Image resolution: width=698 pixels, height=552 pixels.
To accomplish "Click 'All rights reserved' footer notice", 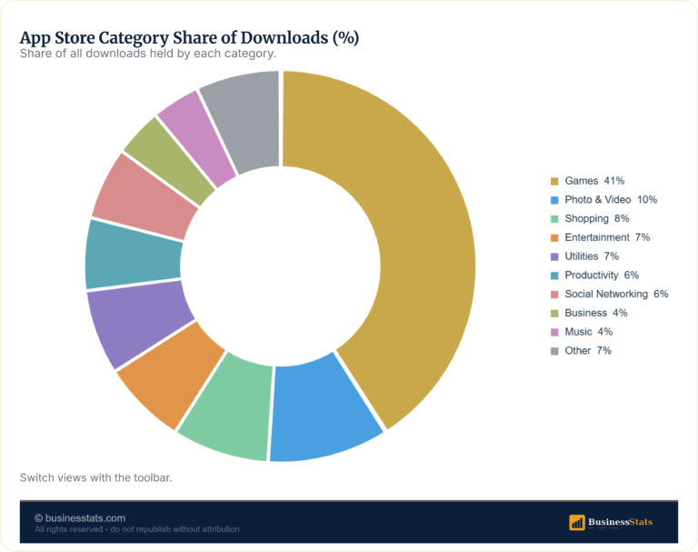I will (x=137, y=529).
